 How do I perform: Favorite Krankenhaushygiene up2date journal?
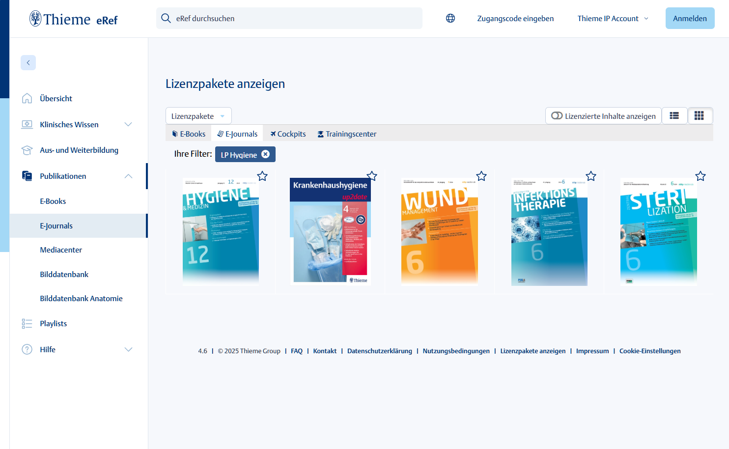372,176
